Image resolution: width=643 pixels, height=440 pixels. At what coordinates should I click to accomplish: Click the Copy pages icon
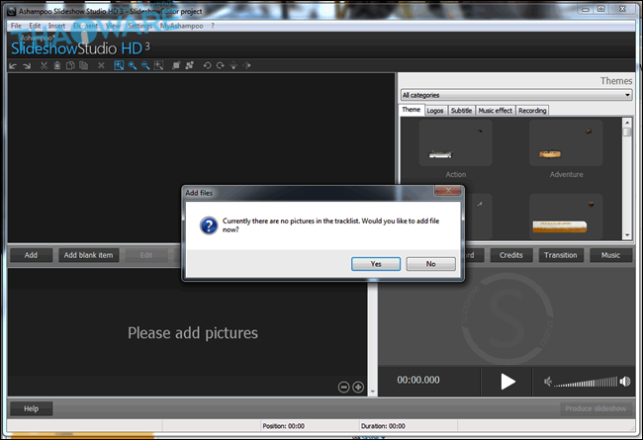(x=70, y=65)
